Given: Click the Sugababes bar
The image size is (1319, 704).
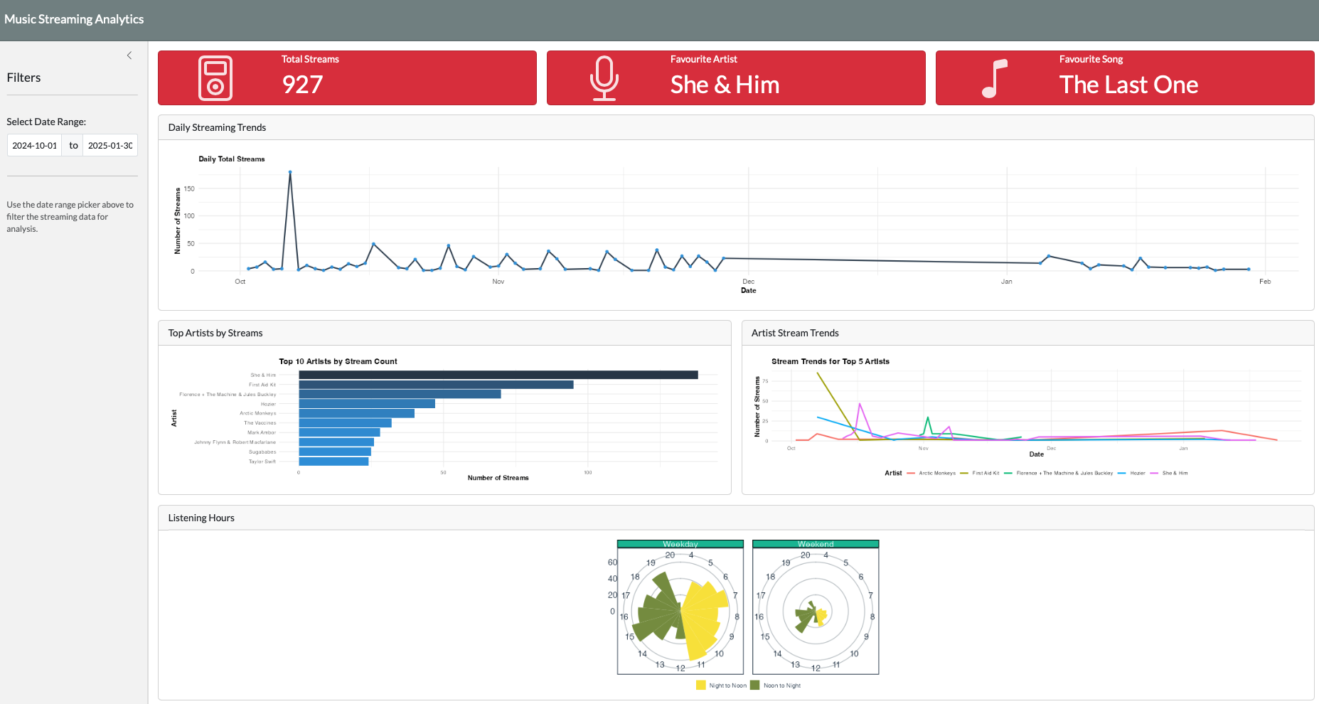Looking at the screenshot, I should coord(335,452).
